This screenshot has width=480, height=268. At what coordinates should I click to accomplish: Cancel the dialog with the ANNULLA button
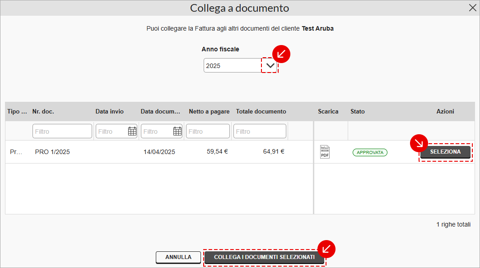coord(178,257)
